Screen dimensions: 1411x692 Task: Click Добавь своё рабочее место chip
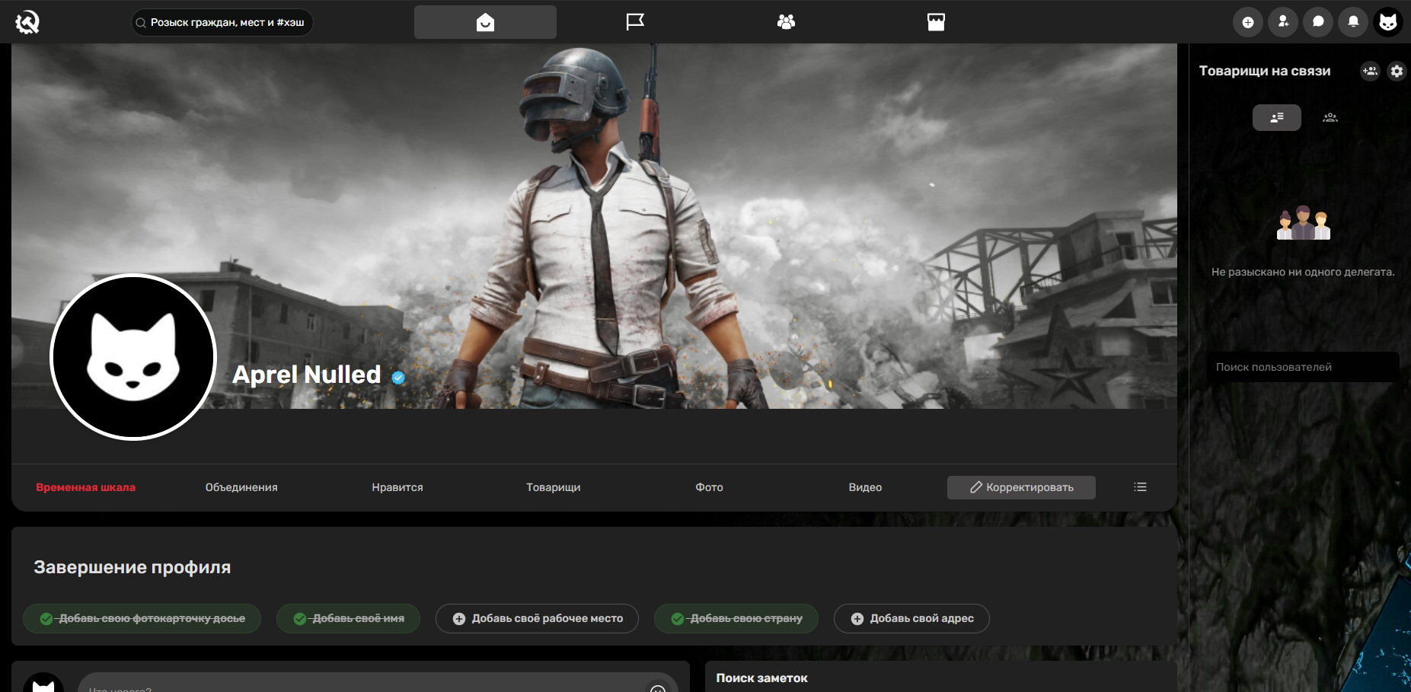537,618
